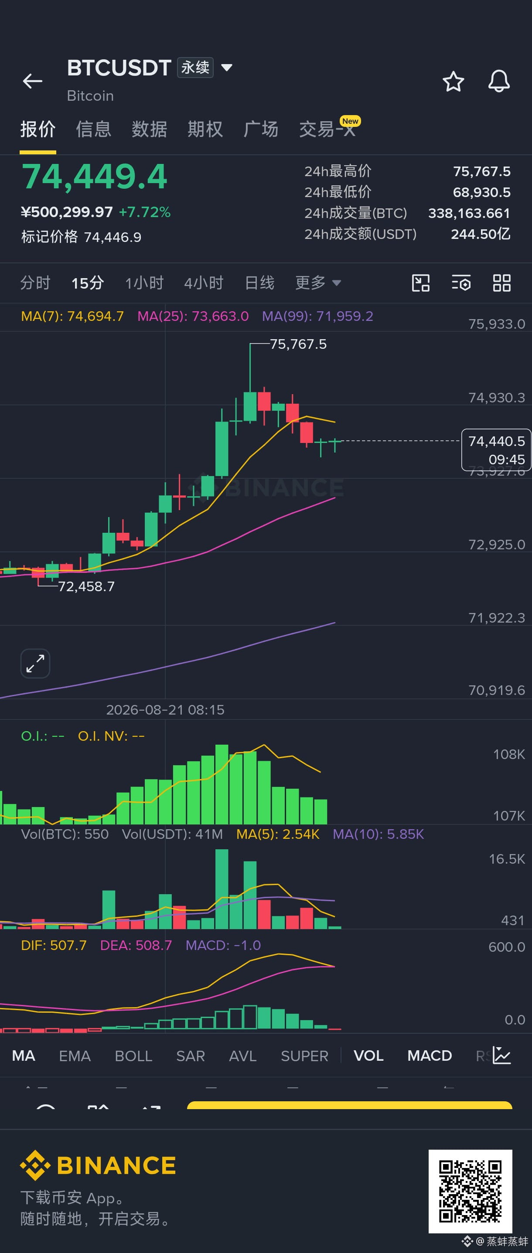Click the 24h成交量(BTC) value 338,163.661
Screen dimensions: 532x1253
click(469, 213)
